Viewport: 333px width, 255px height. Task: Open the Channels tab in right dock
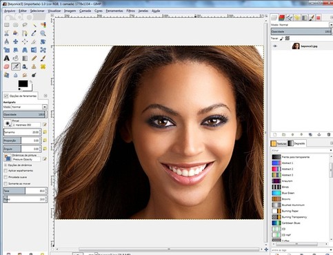[x=281, y=18]
